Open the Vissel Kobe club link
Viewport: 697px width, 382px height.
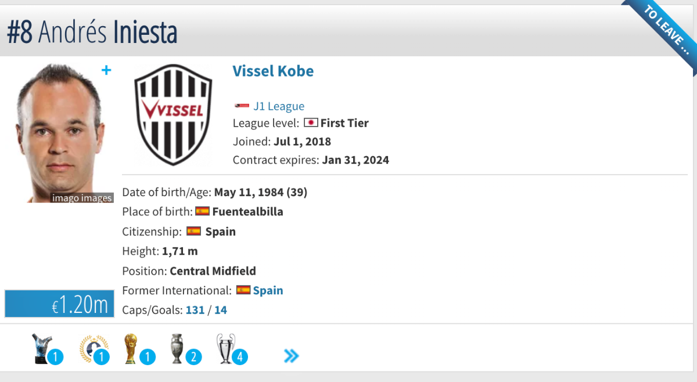click(x=273, y=71)
